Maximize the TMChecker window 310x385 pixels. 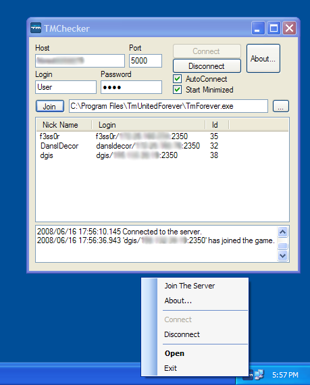click(274, 28)
